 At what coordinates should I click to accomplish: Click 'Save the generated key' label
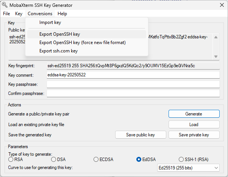pyautogui.click(x=30, y=135)
